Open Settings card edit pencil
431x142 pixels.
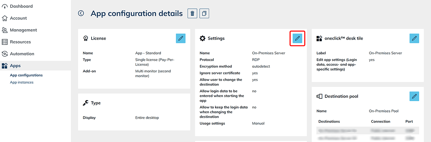coord(297,38)
